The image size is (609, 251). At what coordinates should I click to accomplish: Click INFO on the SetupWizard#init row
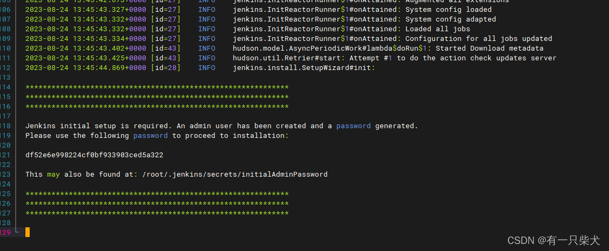[207, 68]
